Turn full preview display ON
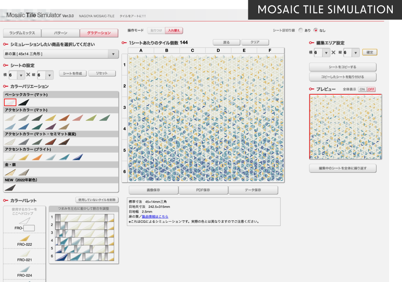 coord(362,89)
